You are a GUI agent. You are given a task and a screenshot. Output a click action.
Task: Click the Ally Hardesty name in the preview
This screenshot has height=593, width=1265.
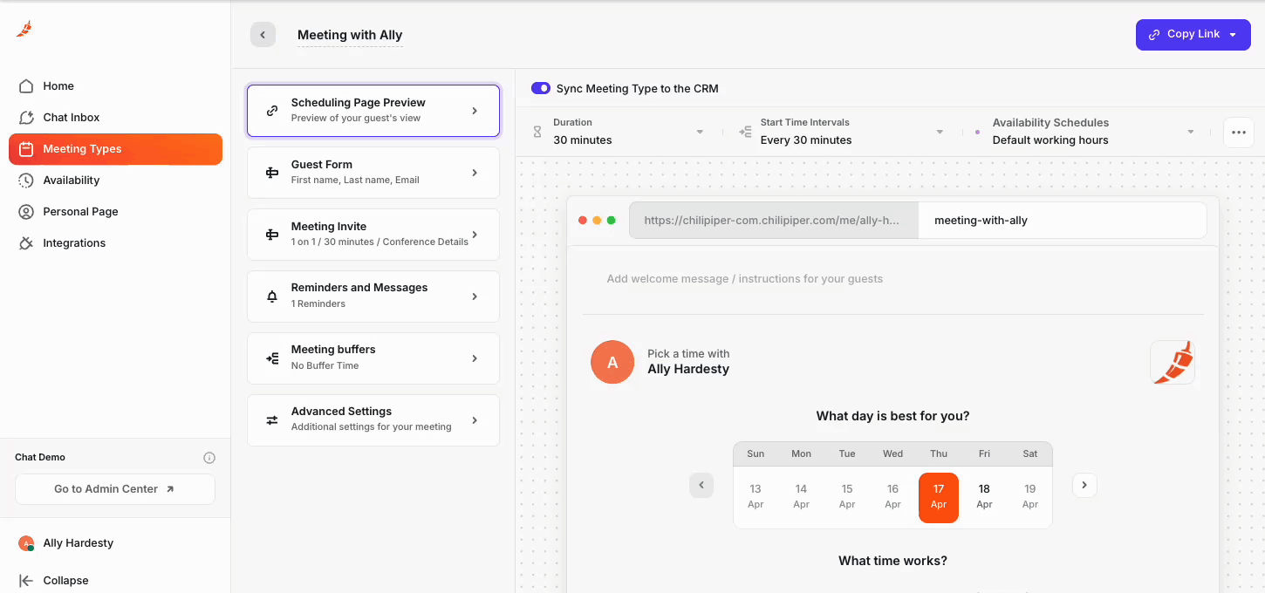pos(688,369)
